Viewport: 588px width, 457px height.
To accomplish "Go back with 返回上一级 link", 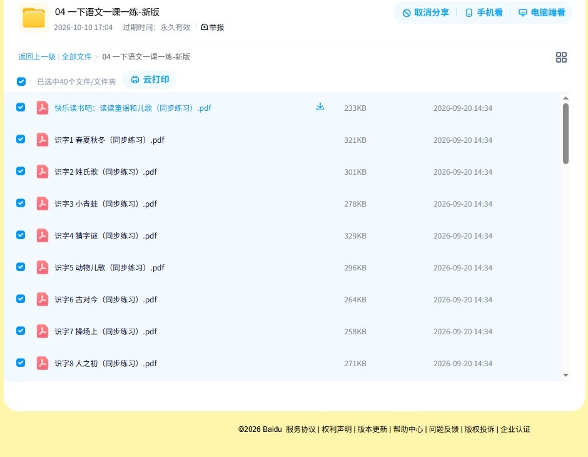I will (x=37, y=57).
